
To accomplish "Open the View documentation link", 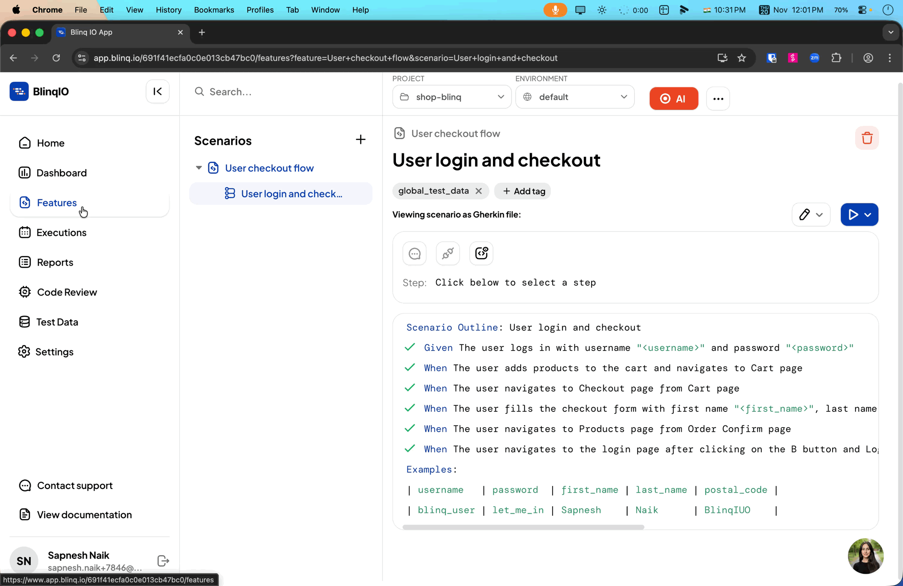I will click(84, 515).
